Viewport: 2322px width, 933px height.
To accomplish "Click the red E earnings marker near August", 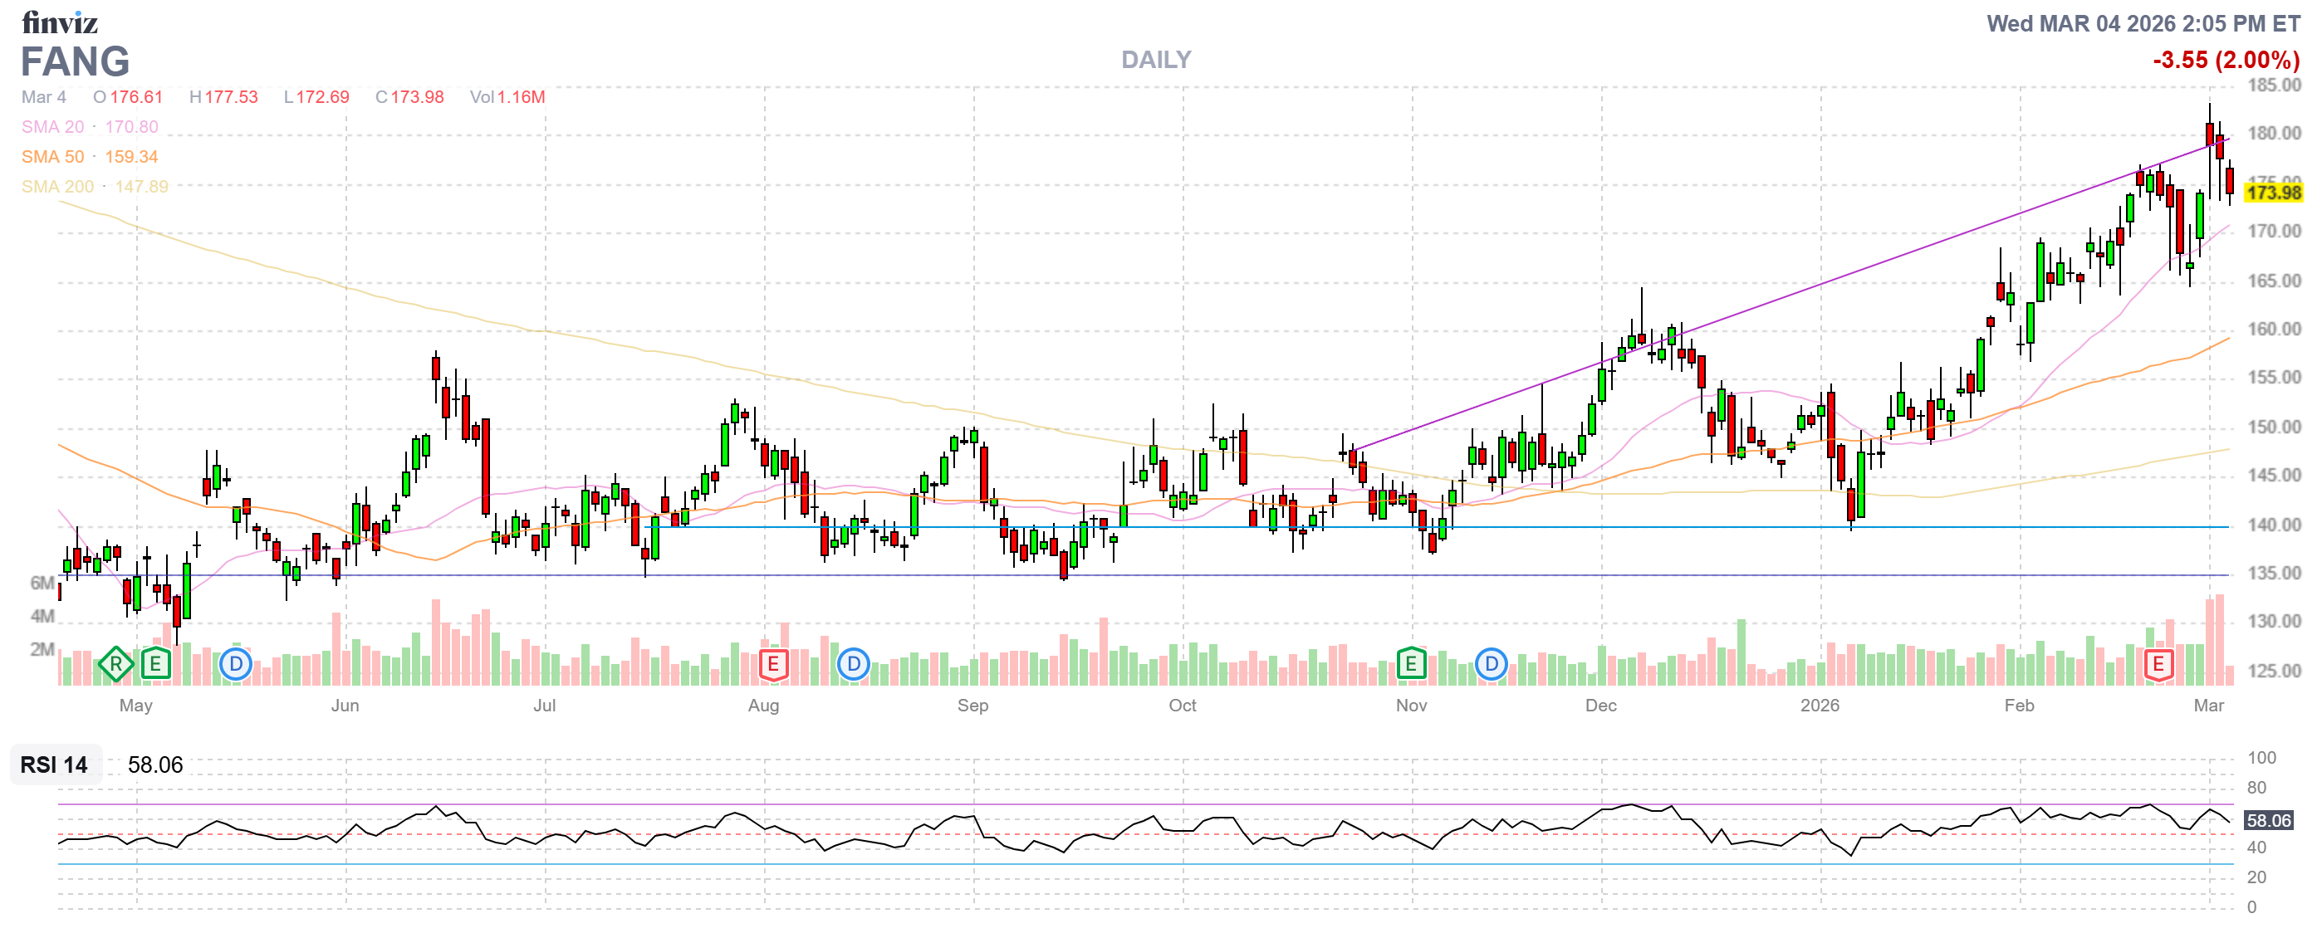I will point(772,666).
